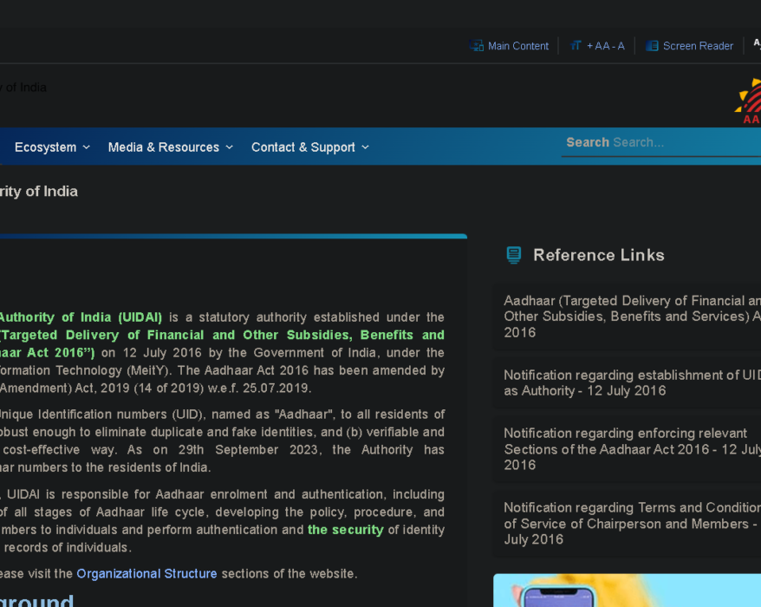Click the chevron next to Ecosystem

click(x=87, y=147)
